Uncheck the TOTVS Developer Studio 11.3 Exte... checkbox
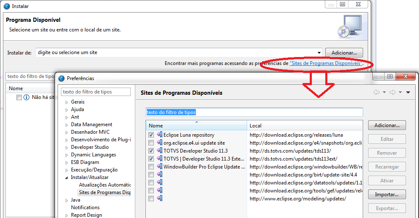This screenshot has height=218, width=419. click(151, 159)
